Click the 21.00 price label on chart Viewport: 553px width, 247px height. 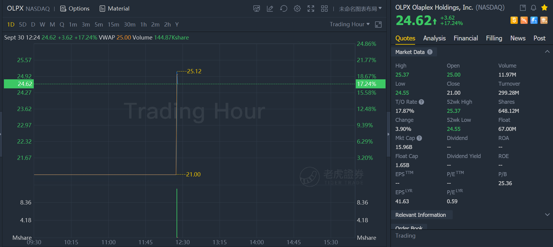193,174
